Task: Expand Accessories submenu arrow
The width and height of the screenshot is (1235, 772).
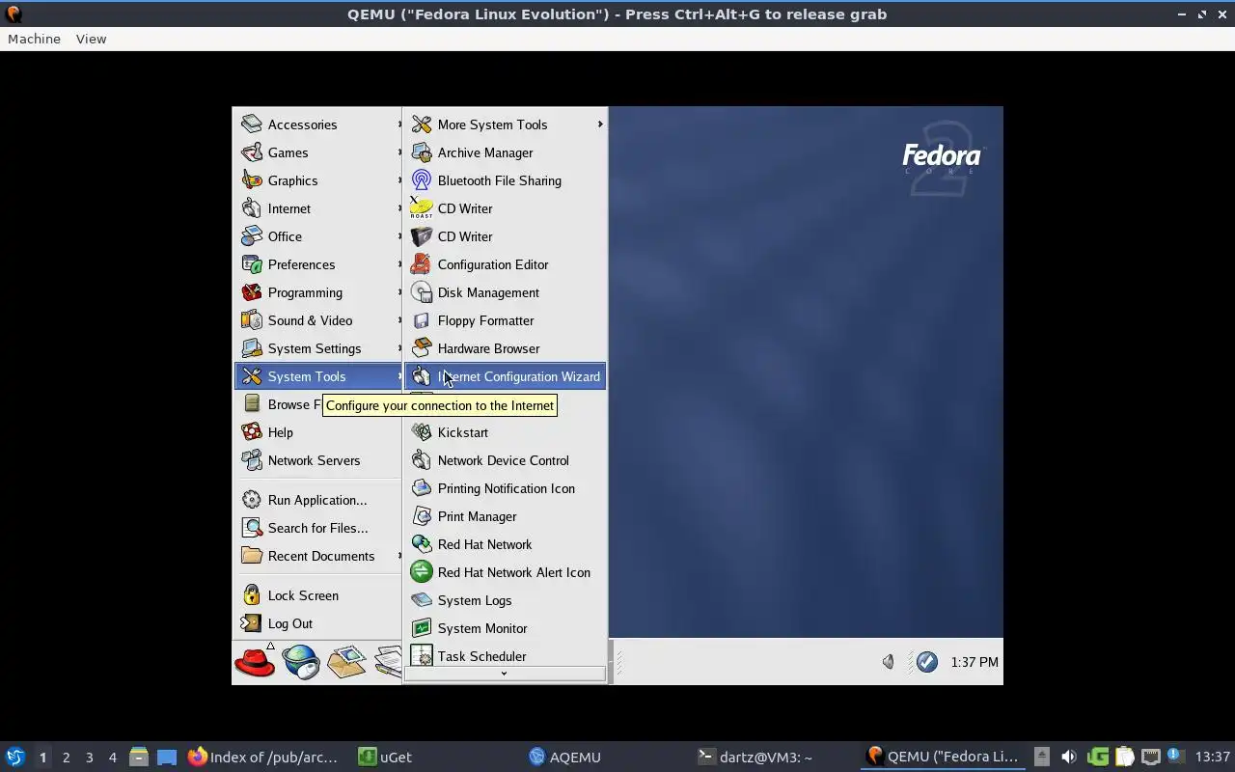Action: (399, 124)
